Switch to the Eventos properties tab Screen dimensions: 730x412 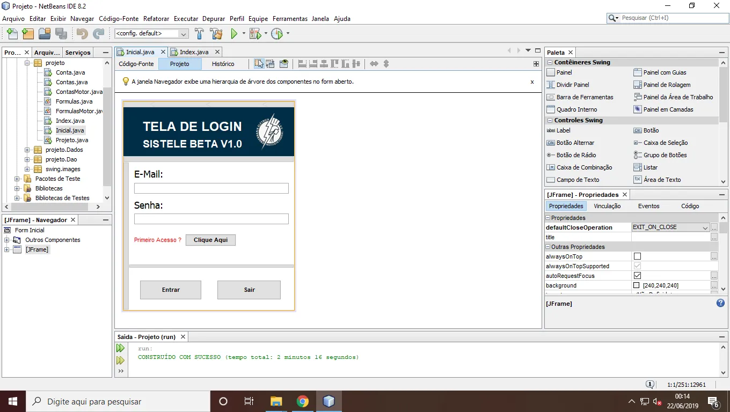coord(648,206)
